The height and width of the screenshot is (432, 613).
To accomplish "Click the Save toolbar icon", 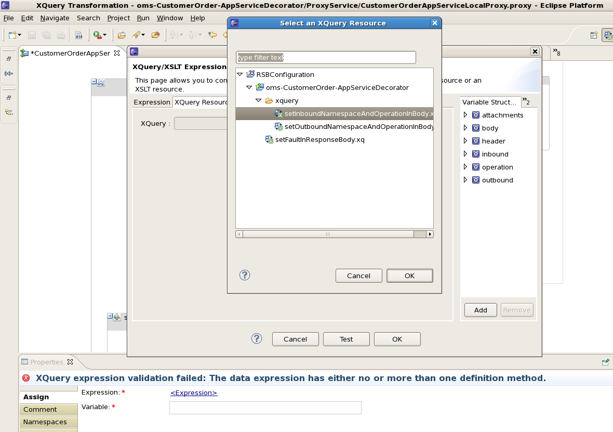I will (32, 35).
